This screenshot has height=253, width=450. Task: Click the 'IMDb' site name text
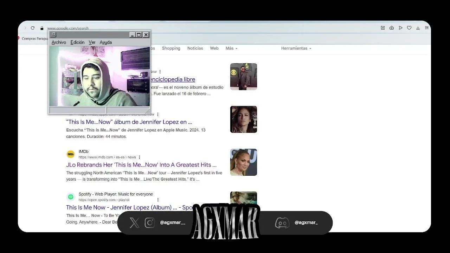(x=83, y=151)
